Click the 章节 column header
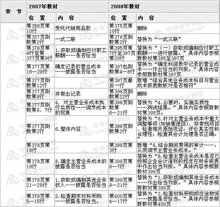Screen dimensions: 220x207 point(13,12)
